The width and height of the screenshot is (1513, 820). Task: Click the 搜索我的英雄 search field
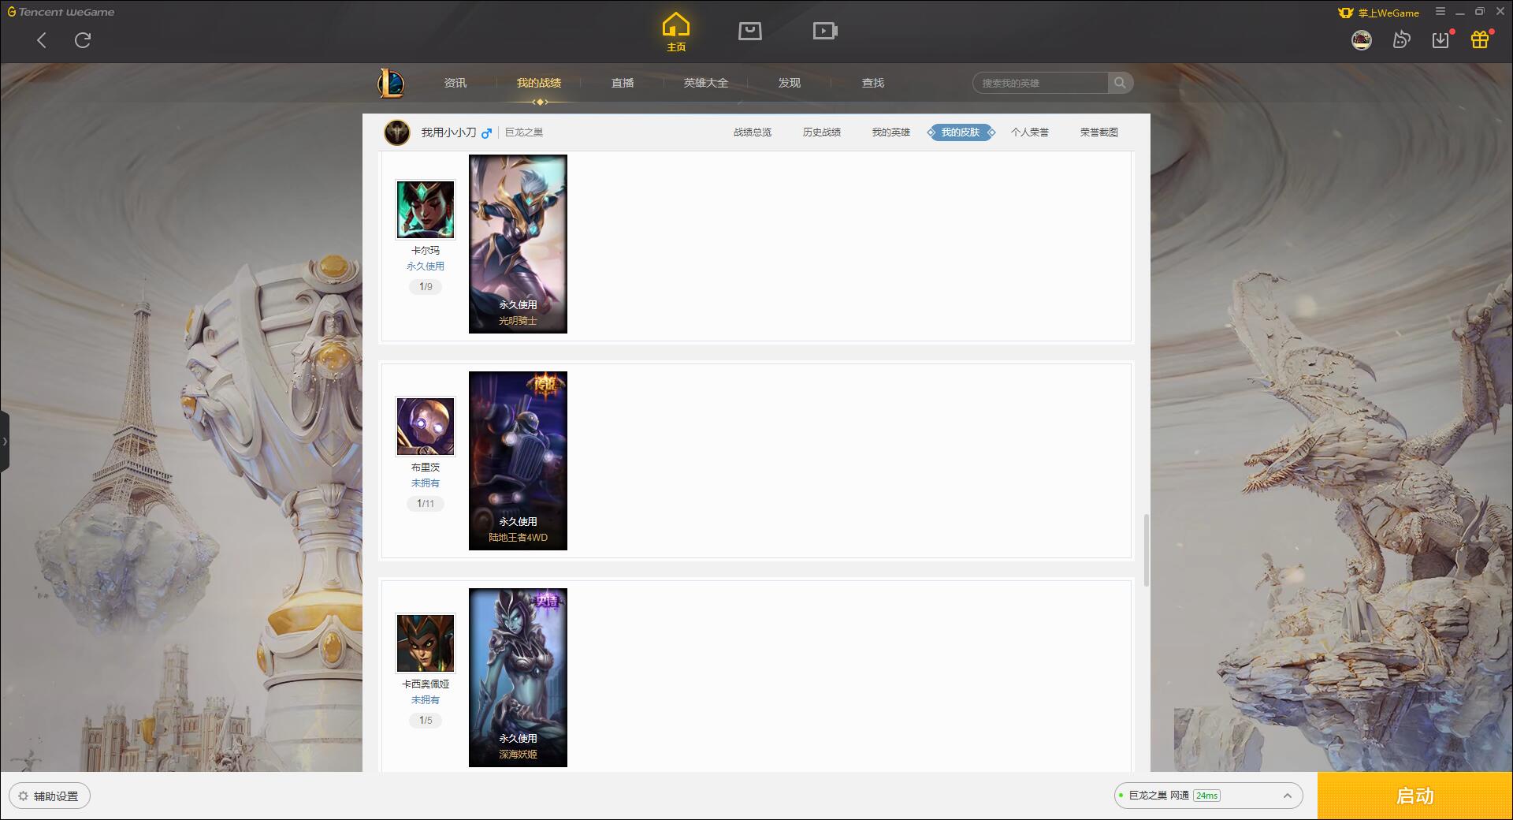pos(1040,83)
